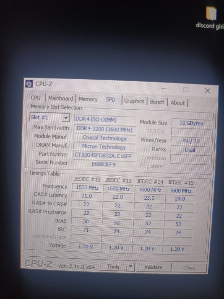The height and width of the screenshot is (299, 224).
Task: Click the Module Size 32 GBytes field
Action: tap(191, 123)
